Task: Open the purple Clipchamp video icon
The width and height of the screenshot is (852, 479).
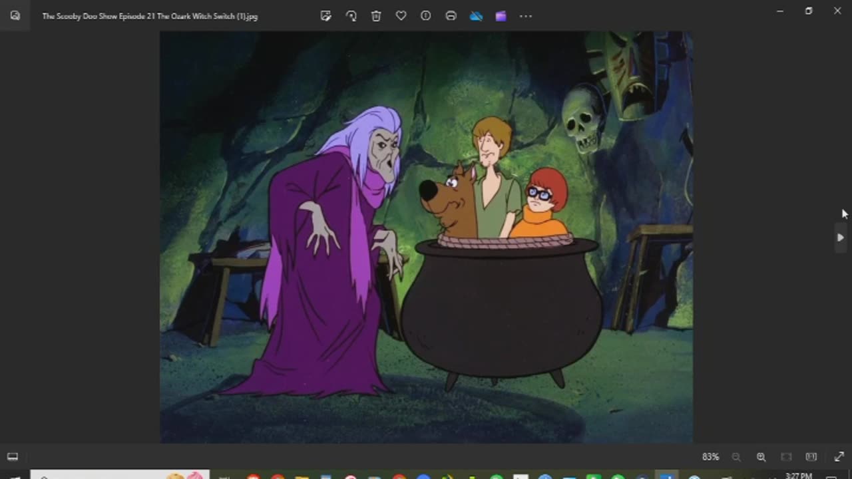Action: tap(501, 16)
